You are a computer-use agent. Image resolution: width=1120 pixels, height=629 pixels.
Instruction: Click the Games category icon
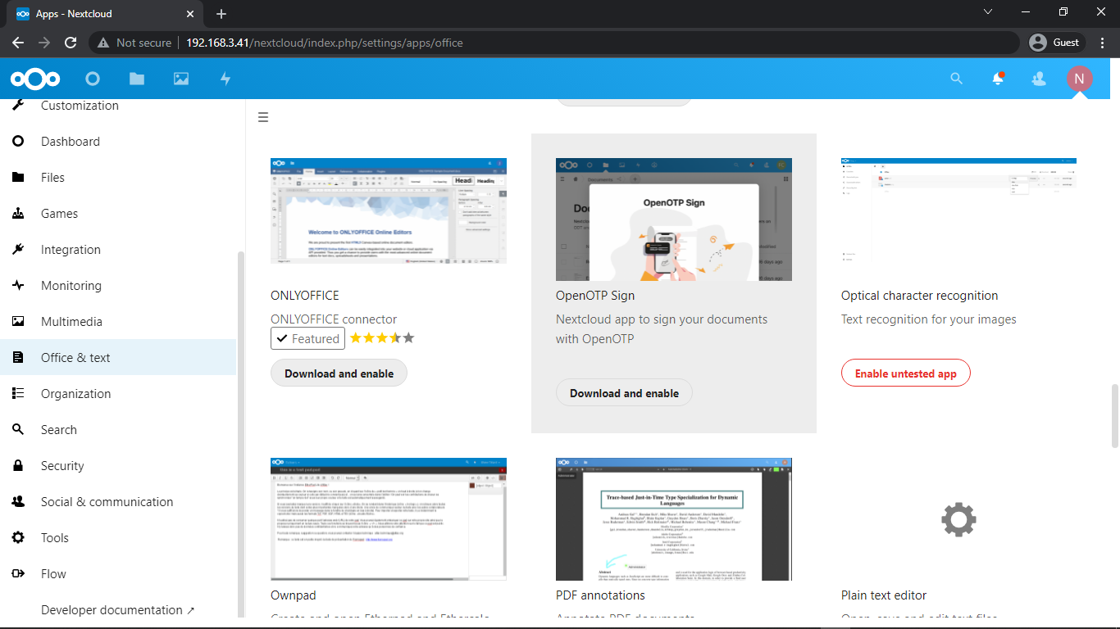[18, 214]
